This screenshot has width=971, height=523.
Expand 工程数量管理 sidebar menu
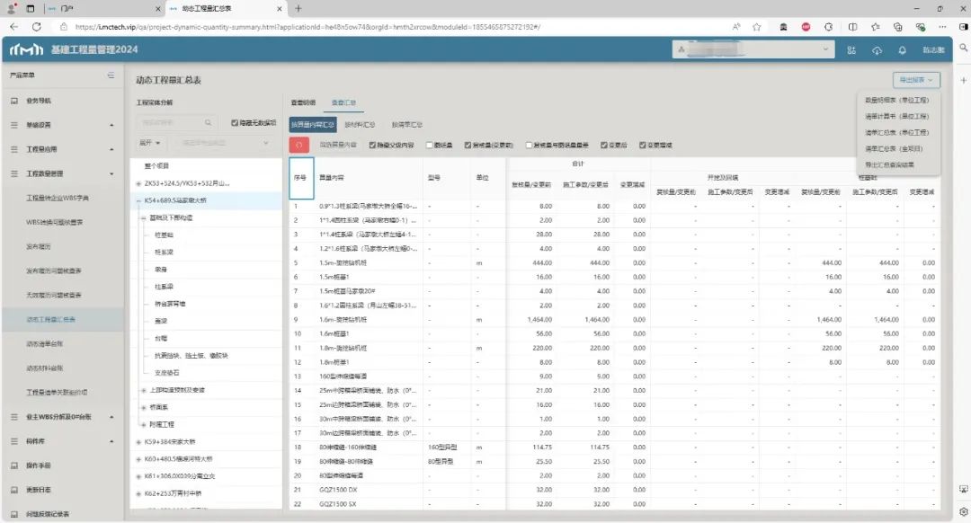(x=62, y=174)
